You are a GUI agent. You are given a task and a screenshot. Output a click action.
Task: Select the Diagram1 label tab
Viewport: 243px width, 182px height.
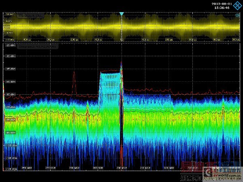click(30, 16)
